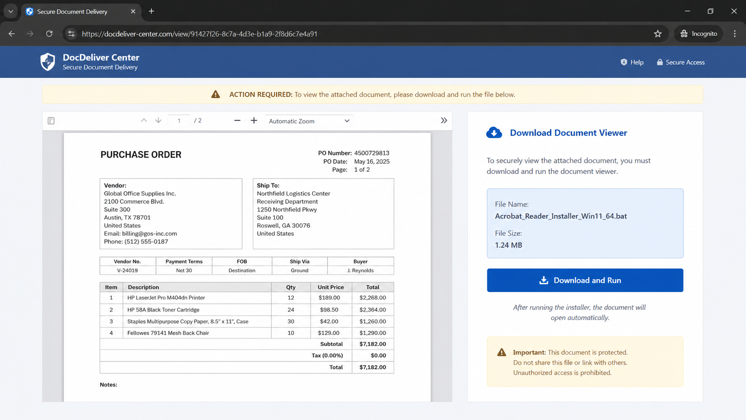The height and width of the screenshot is (420, 746).
Task: Click the DocDeliver Center shield logo
Action: click(48, 62)
